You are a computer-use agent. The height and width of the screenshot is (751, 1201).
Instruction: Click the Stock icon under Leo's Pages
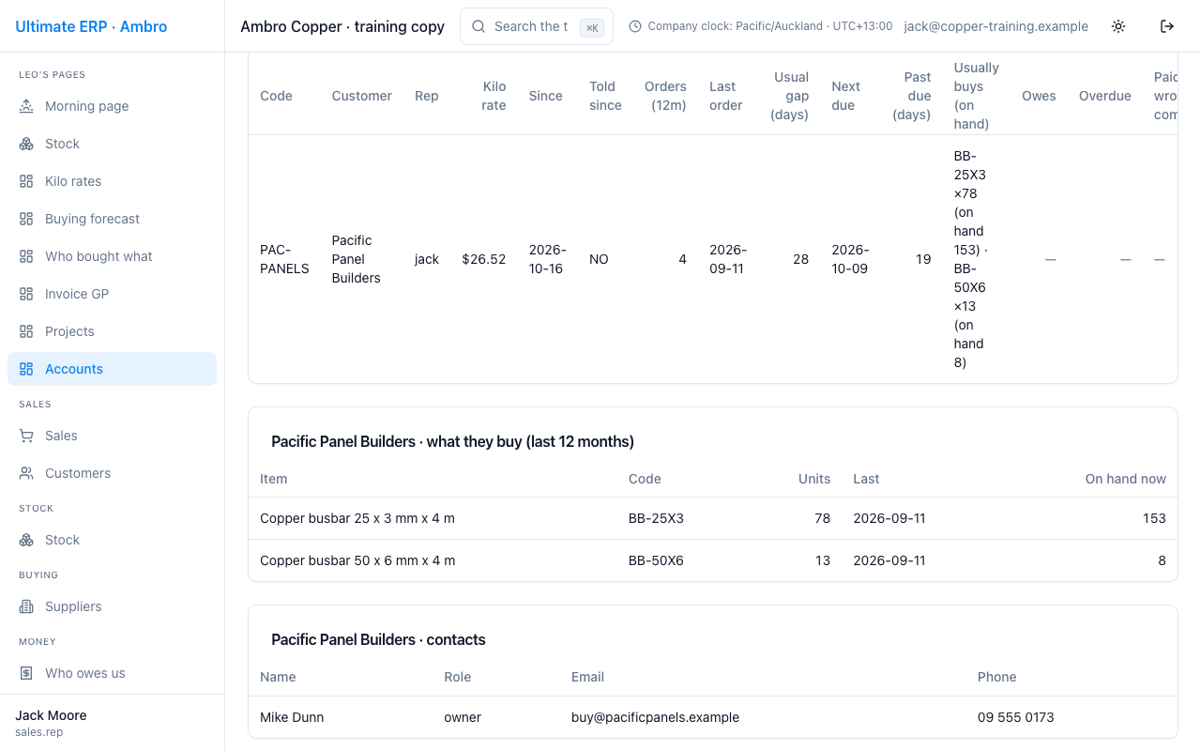coord(26,144)
